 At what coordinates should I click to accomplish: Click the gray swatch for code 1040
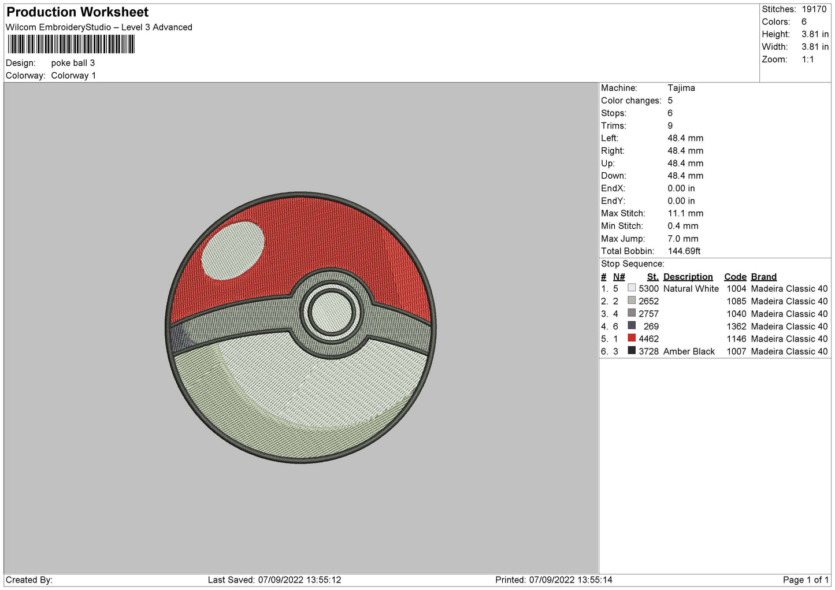click(x=632, y=313)
